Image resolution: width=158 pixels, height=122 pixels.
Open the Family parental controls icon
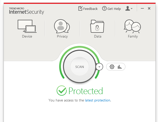tap(132, 26)
